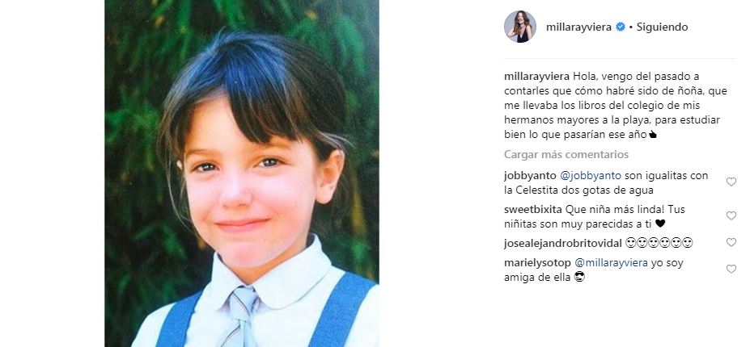Open millarayviera username in caption
Image resolution: width=750 pixels, height=347 pixels.
point(536,77)
